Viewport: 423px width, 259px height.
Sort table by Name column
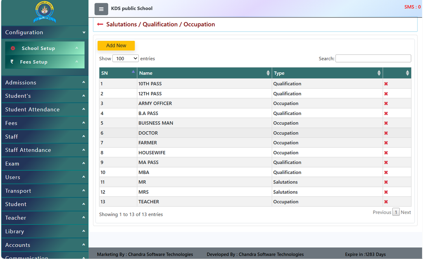point(204,73)
